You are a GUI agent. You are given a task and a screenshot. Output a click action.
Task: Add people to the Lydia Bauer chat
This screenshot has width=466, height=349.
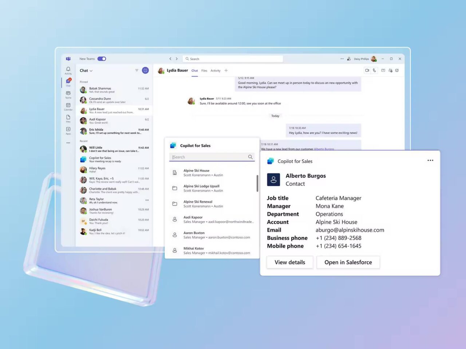coord(390,70)
